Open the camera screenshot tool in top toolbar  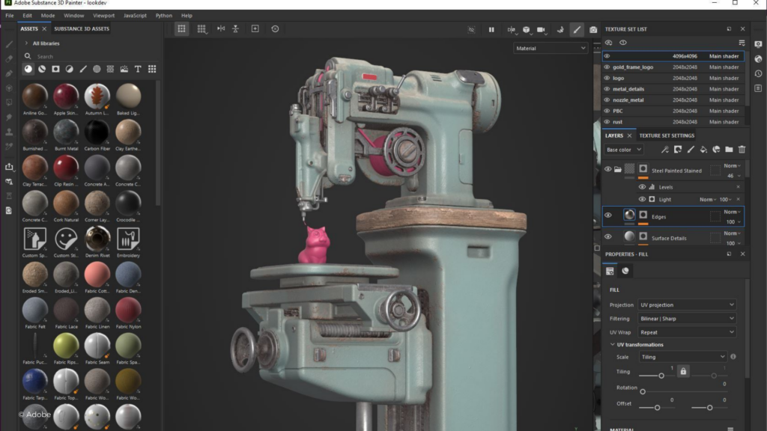[593, 29]
